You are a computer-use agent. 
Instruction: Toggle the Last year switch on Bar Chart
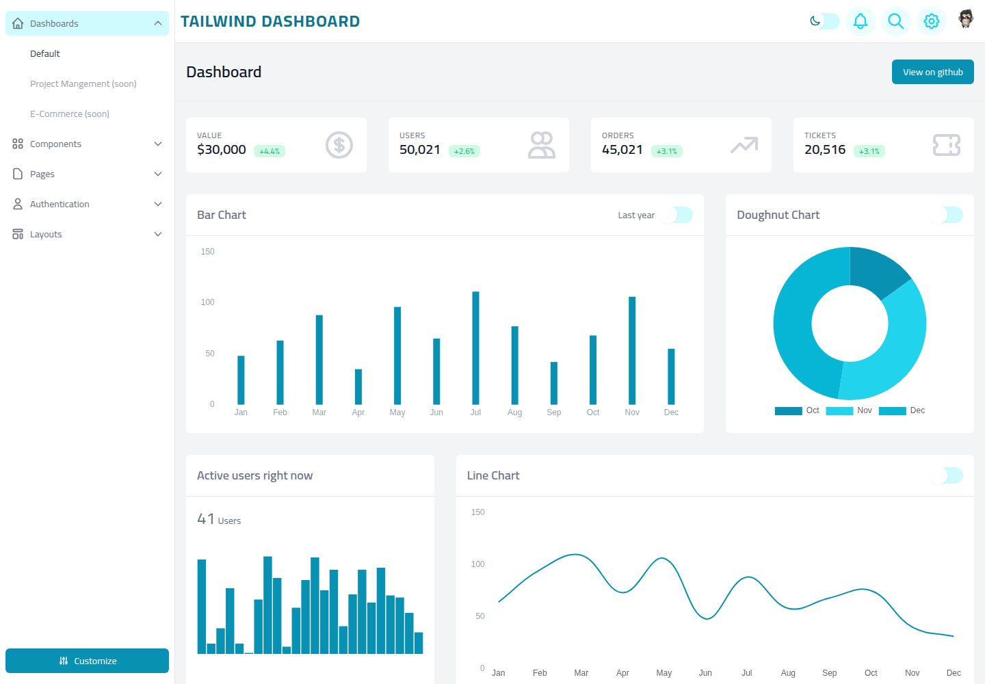(x=677, y=215)
